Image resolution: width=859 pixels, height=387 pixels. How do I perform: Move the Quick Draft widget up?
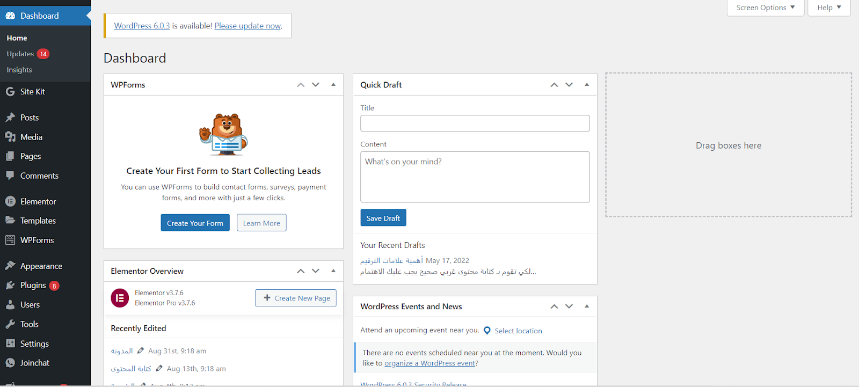554,85
